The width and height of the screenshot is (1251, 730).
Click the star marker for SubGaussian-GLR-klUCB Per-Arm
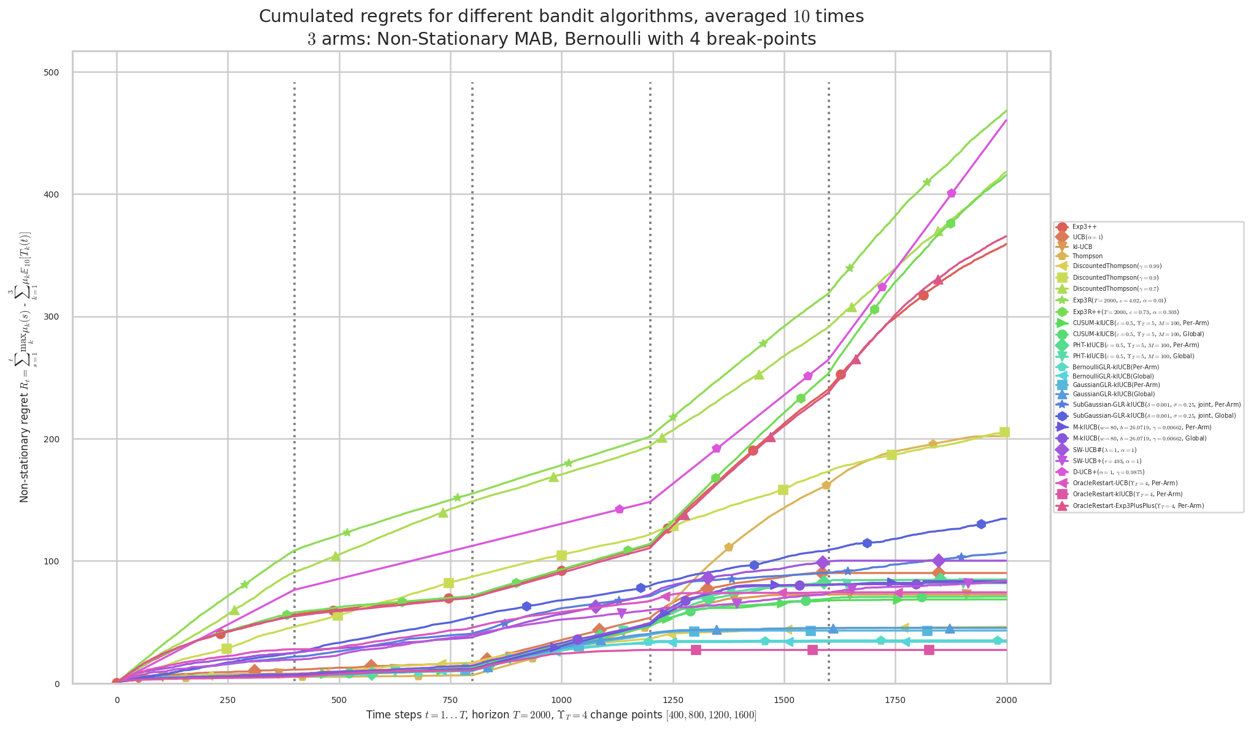(1062, 404)
